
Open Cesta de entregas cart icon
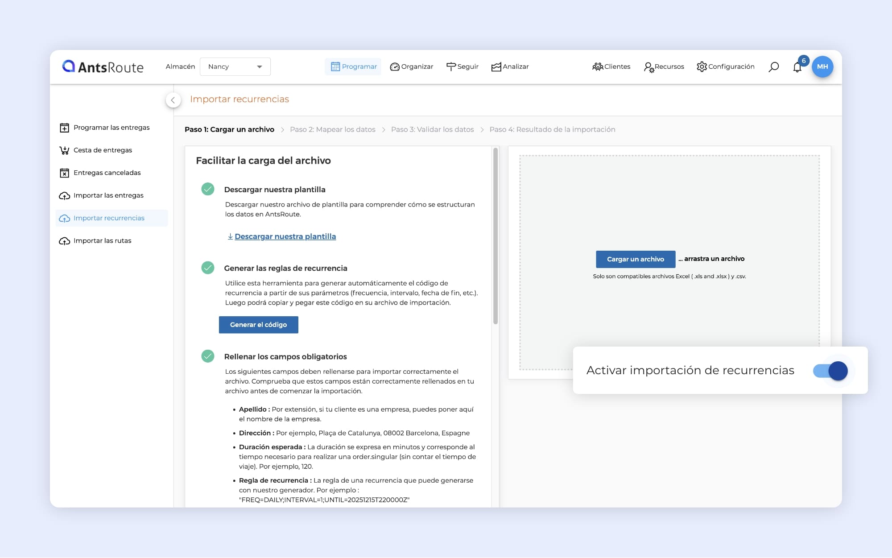pos(64,150)
